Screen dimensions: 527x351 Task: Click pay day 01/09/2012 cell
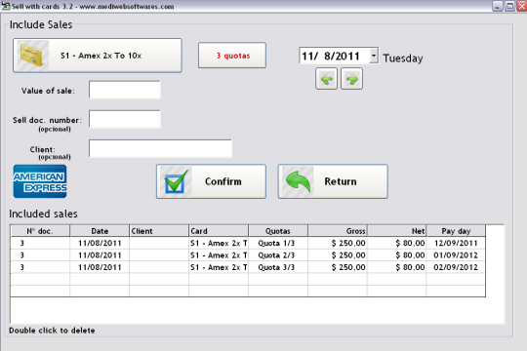click(x=456, y=255)
